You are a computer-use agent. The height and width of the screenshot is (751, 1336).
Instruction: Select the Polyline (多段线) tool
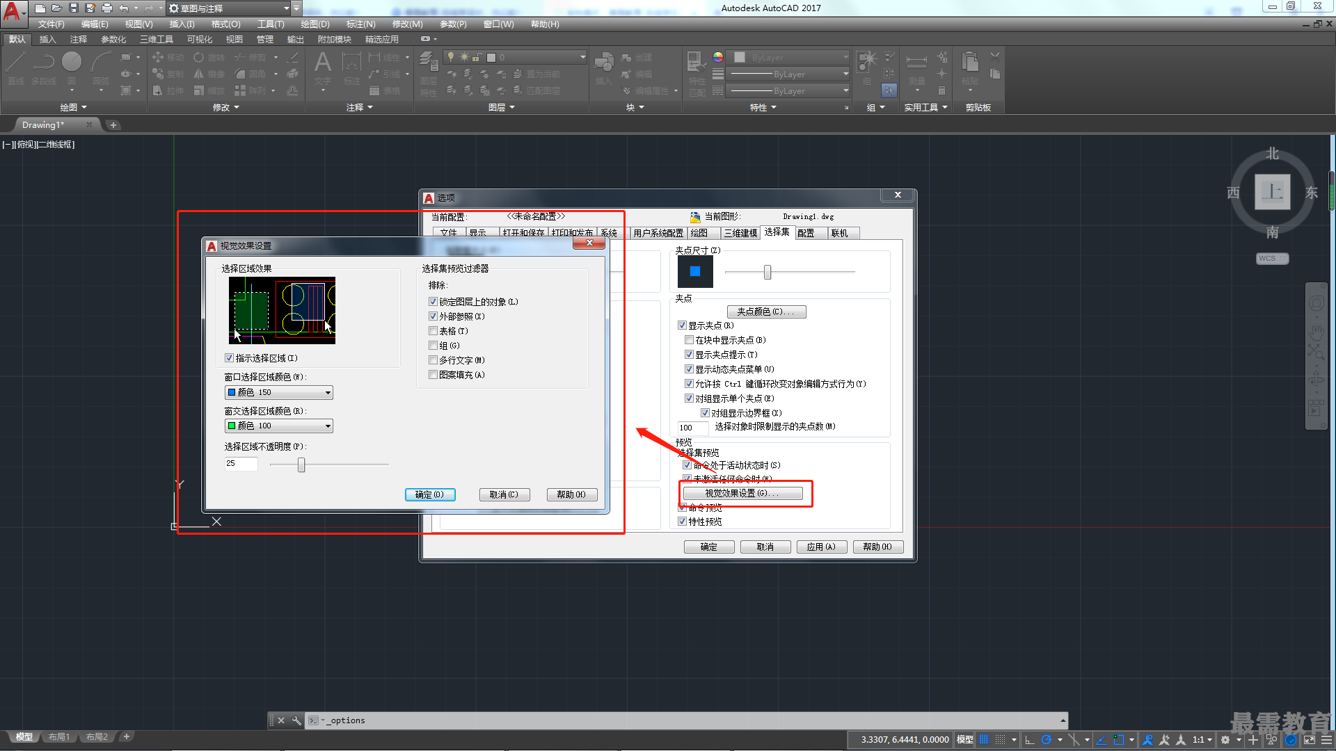click(44, 68)
